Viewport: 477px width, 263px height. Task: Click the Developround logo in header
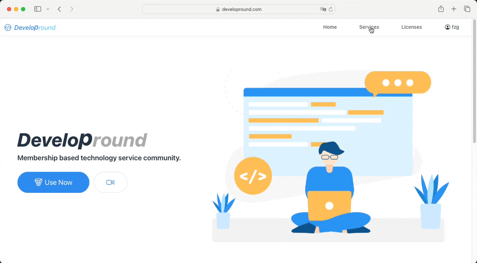point(30,27)
